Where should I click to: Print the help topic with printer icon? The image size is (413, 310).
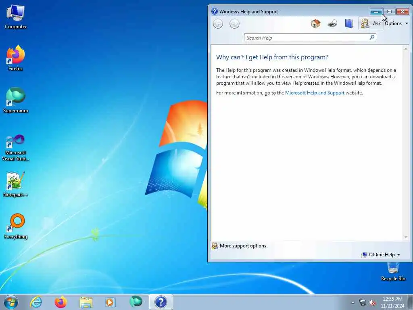(x=332, y=24)
